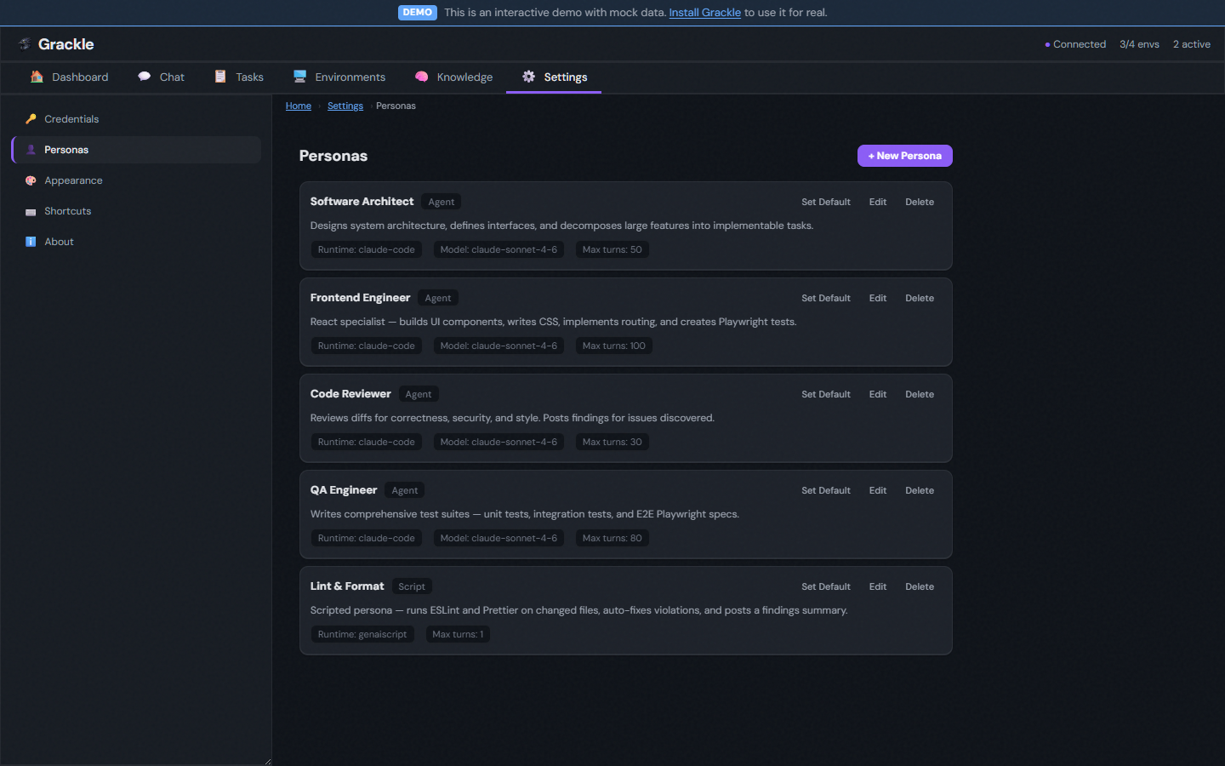Viewport: 1225px width, 766px height.
Task: Click the Environments monitor icon
Action: pos(299,76)
